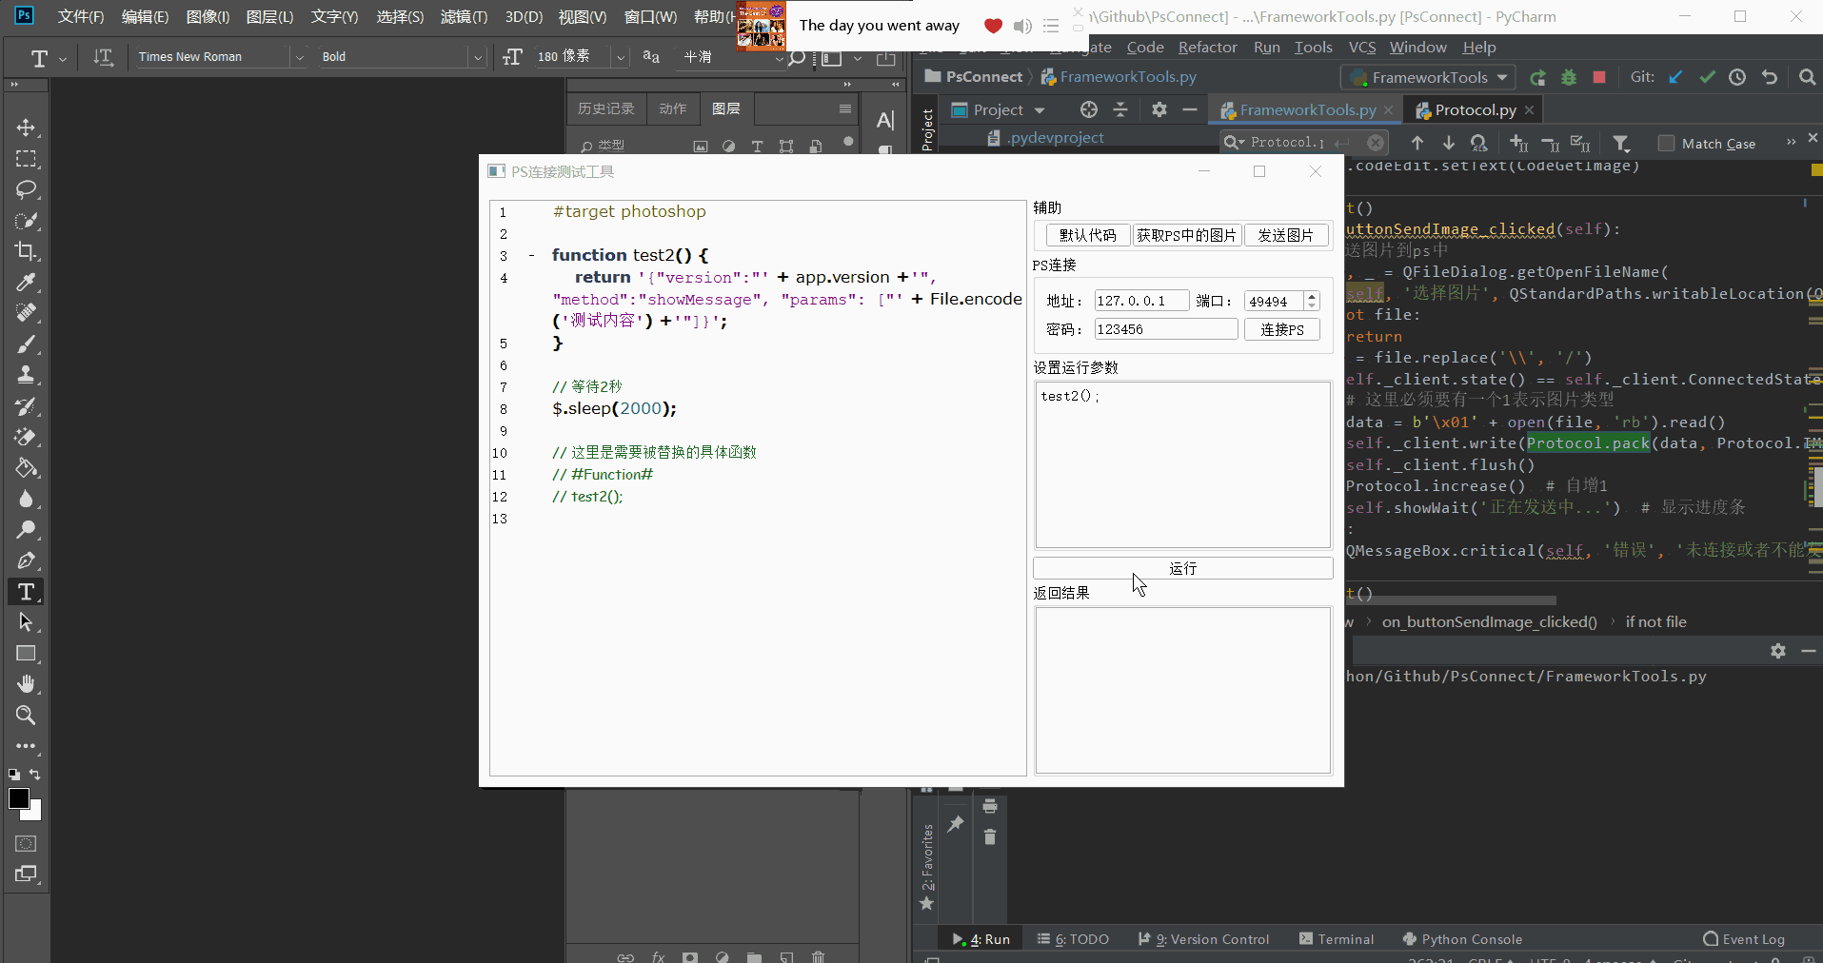This screenshot has width=1823, height=963.
Task: Click the black foreground color swatch
Action: click(x=18, y=798)
